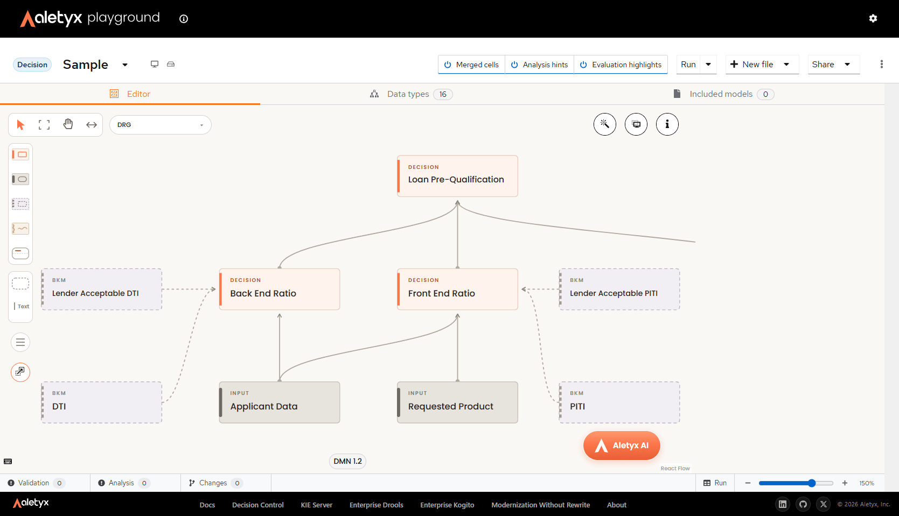Pick the Decision node palette icon
The height and width of the screenshot is (516, 899).
point(20,154)
